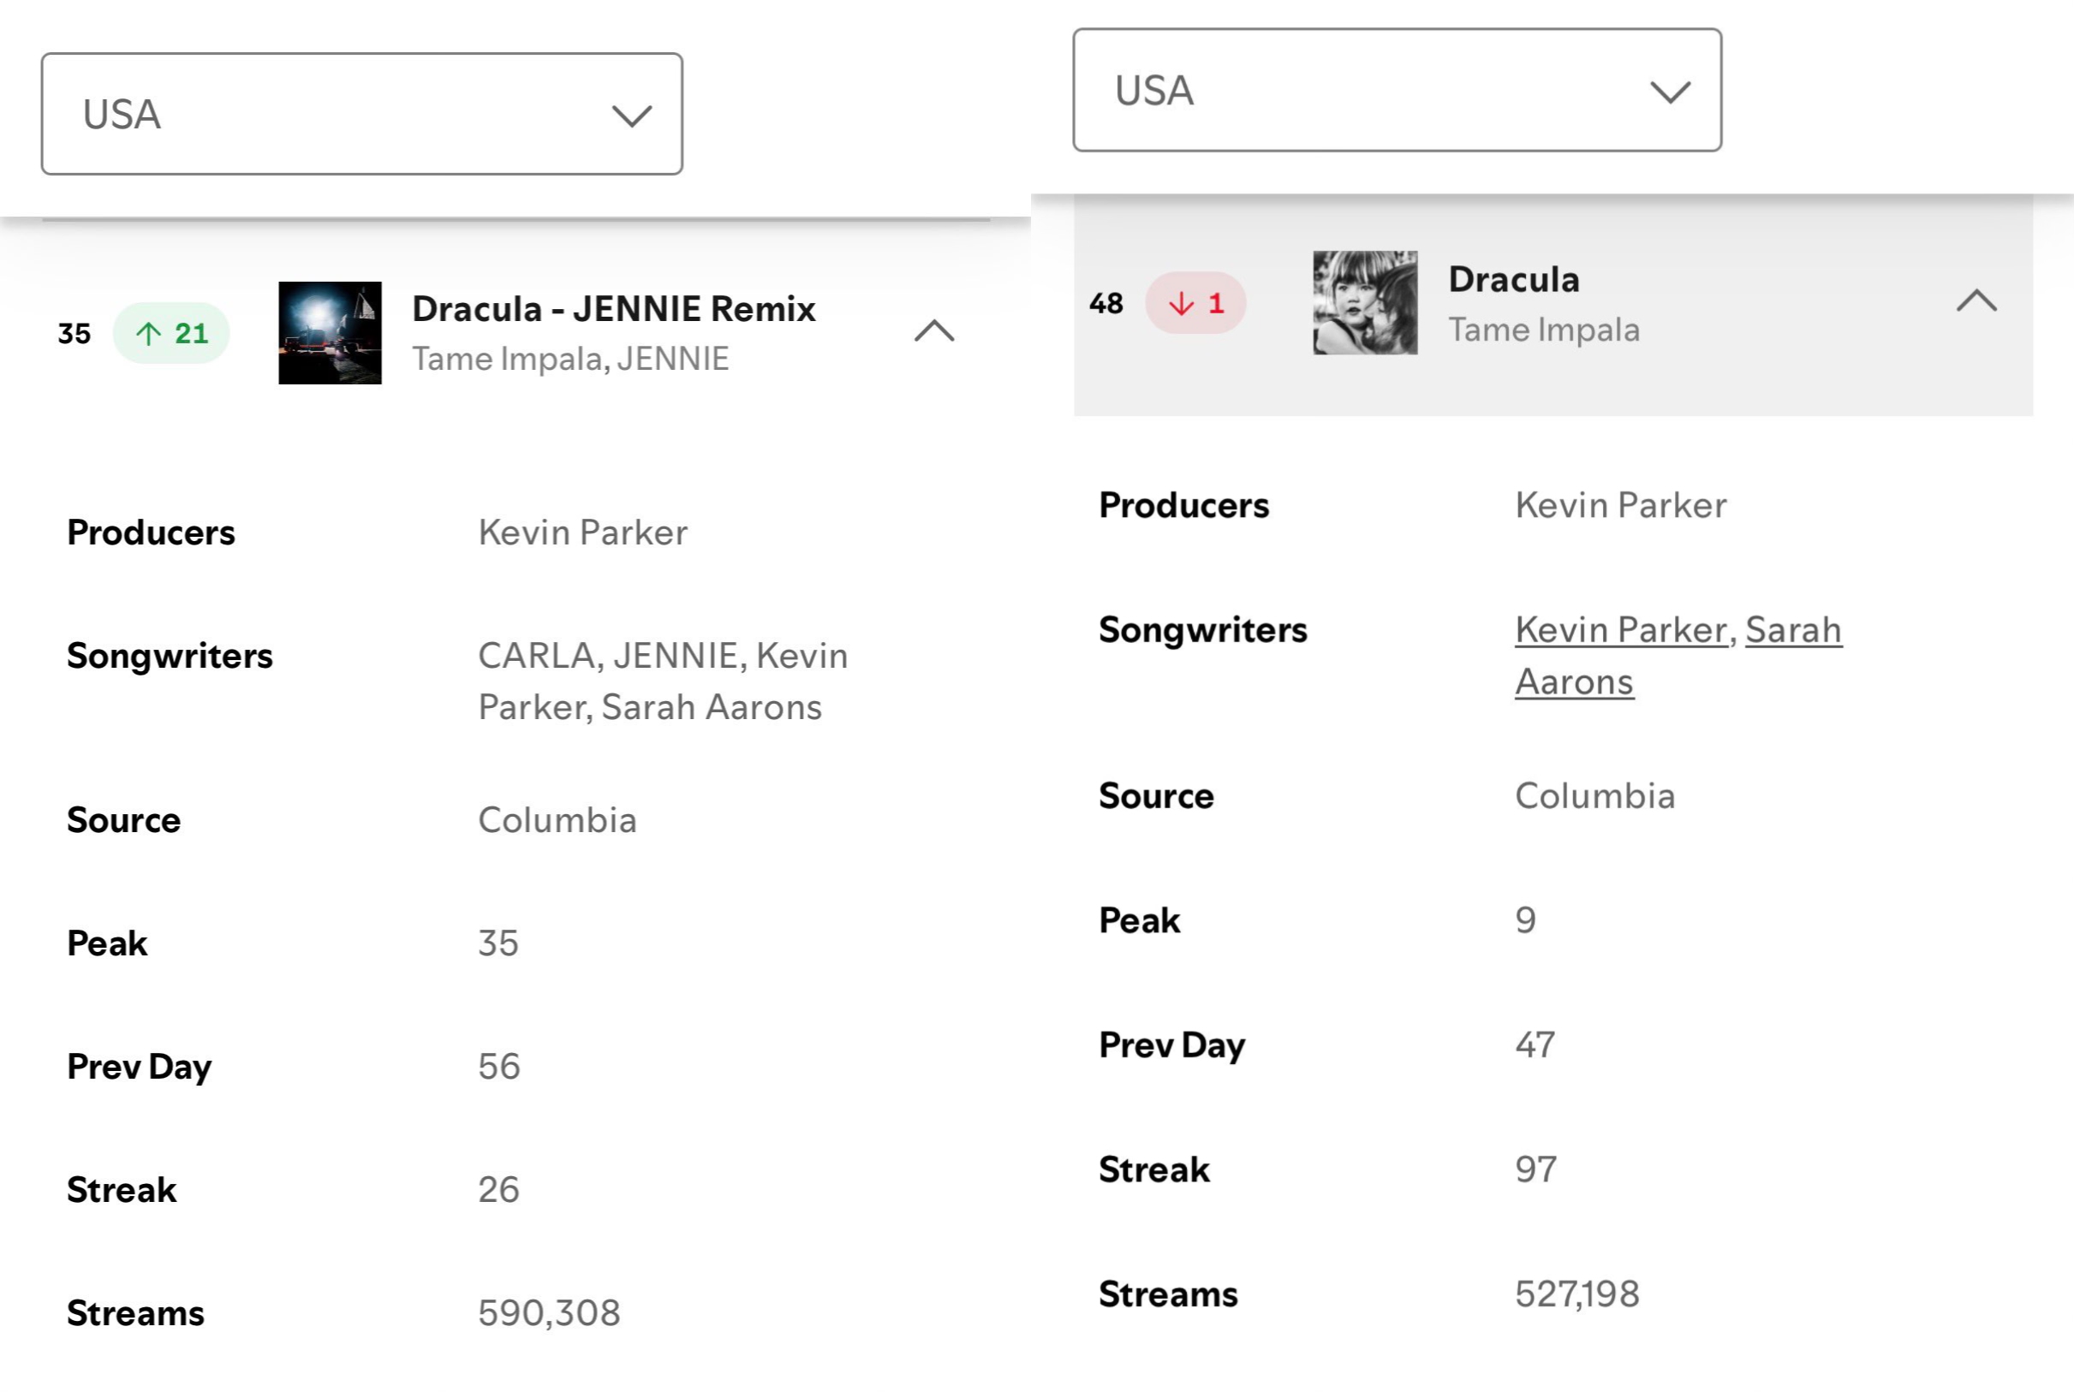Click Tame Impala, JENNIE artist text
This screenshot has width=2074, height=1392.
click(571, 358)
